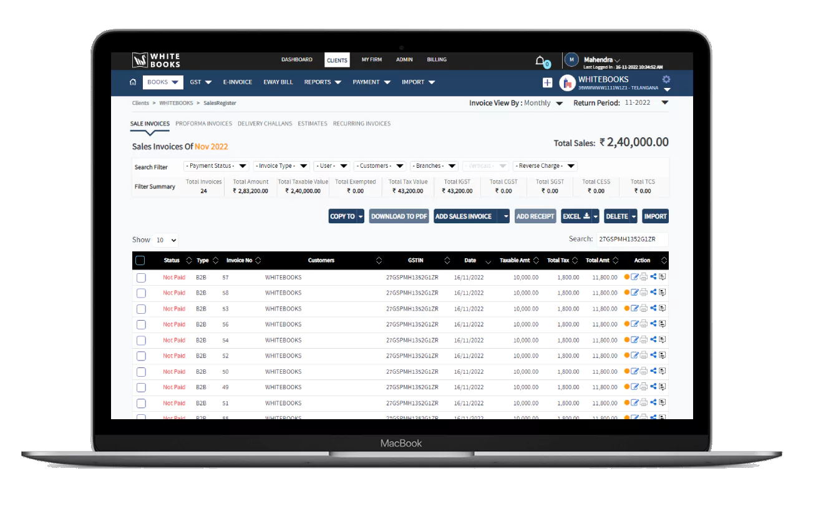Open the Reverse Charge filter dropdown
The height and width of the screenshot is (524, 826).
point(545,166)
